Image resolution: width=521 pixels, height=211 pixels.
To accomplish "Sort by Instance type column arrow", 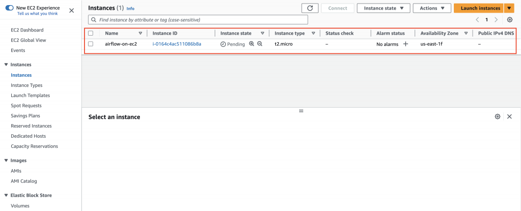I will tap(313, 33).
